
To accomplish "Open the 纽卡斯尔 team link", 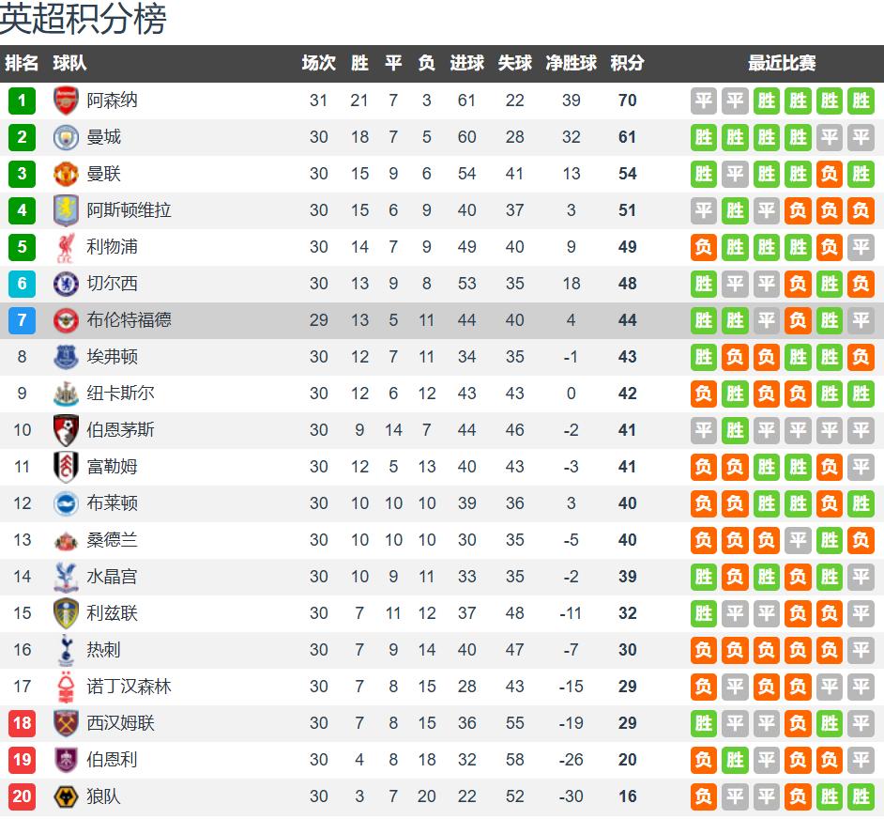I will pos(120,394).
